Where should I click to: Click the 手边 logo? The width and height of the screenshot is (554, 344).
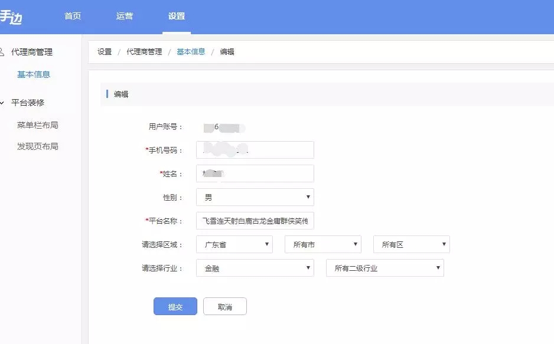(11, 17)
